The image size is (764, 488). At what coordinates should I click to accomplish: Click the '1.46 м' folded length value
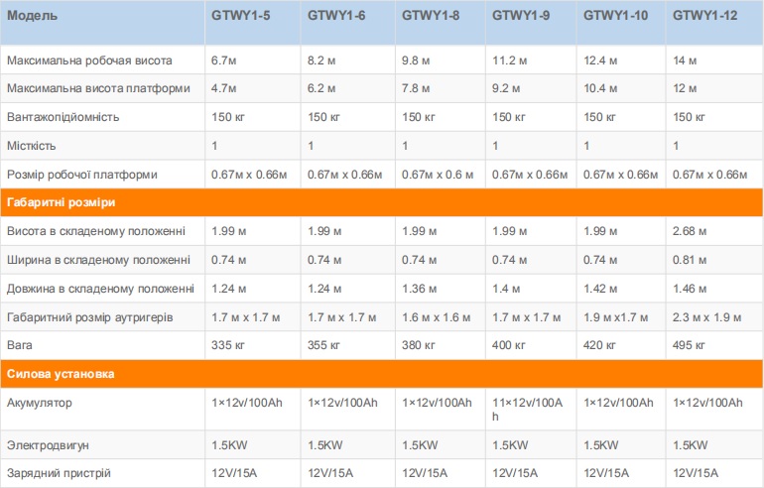click(x=689, y=289)
